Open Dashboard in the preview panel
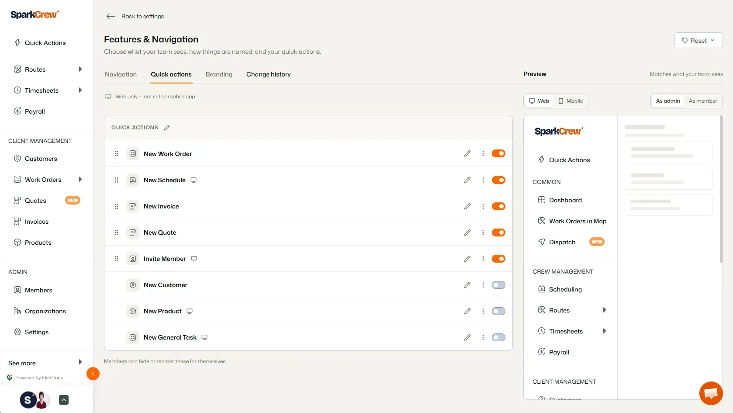Image resolution: width=733 pixels, height=413 pixels. click(x=565, y=200)
